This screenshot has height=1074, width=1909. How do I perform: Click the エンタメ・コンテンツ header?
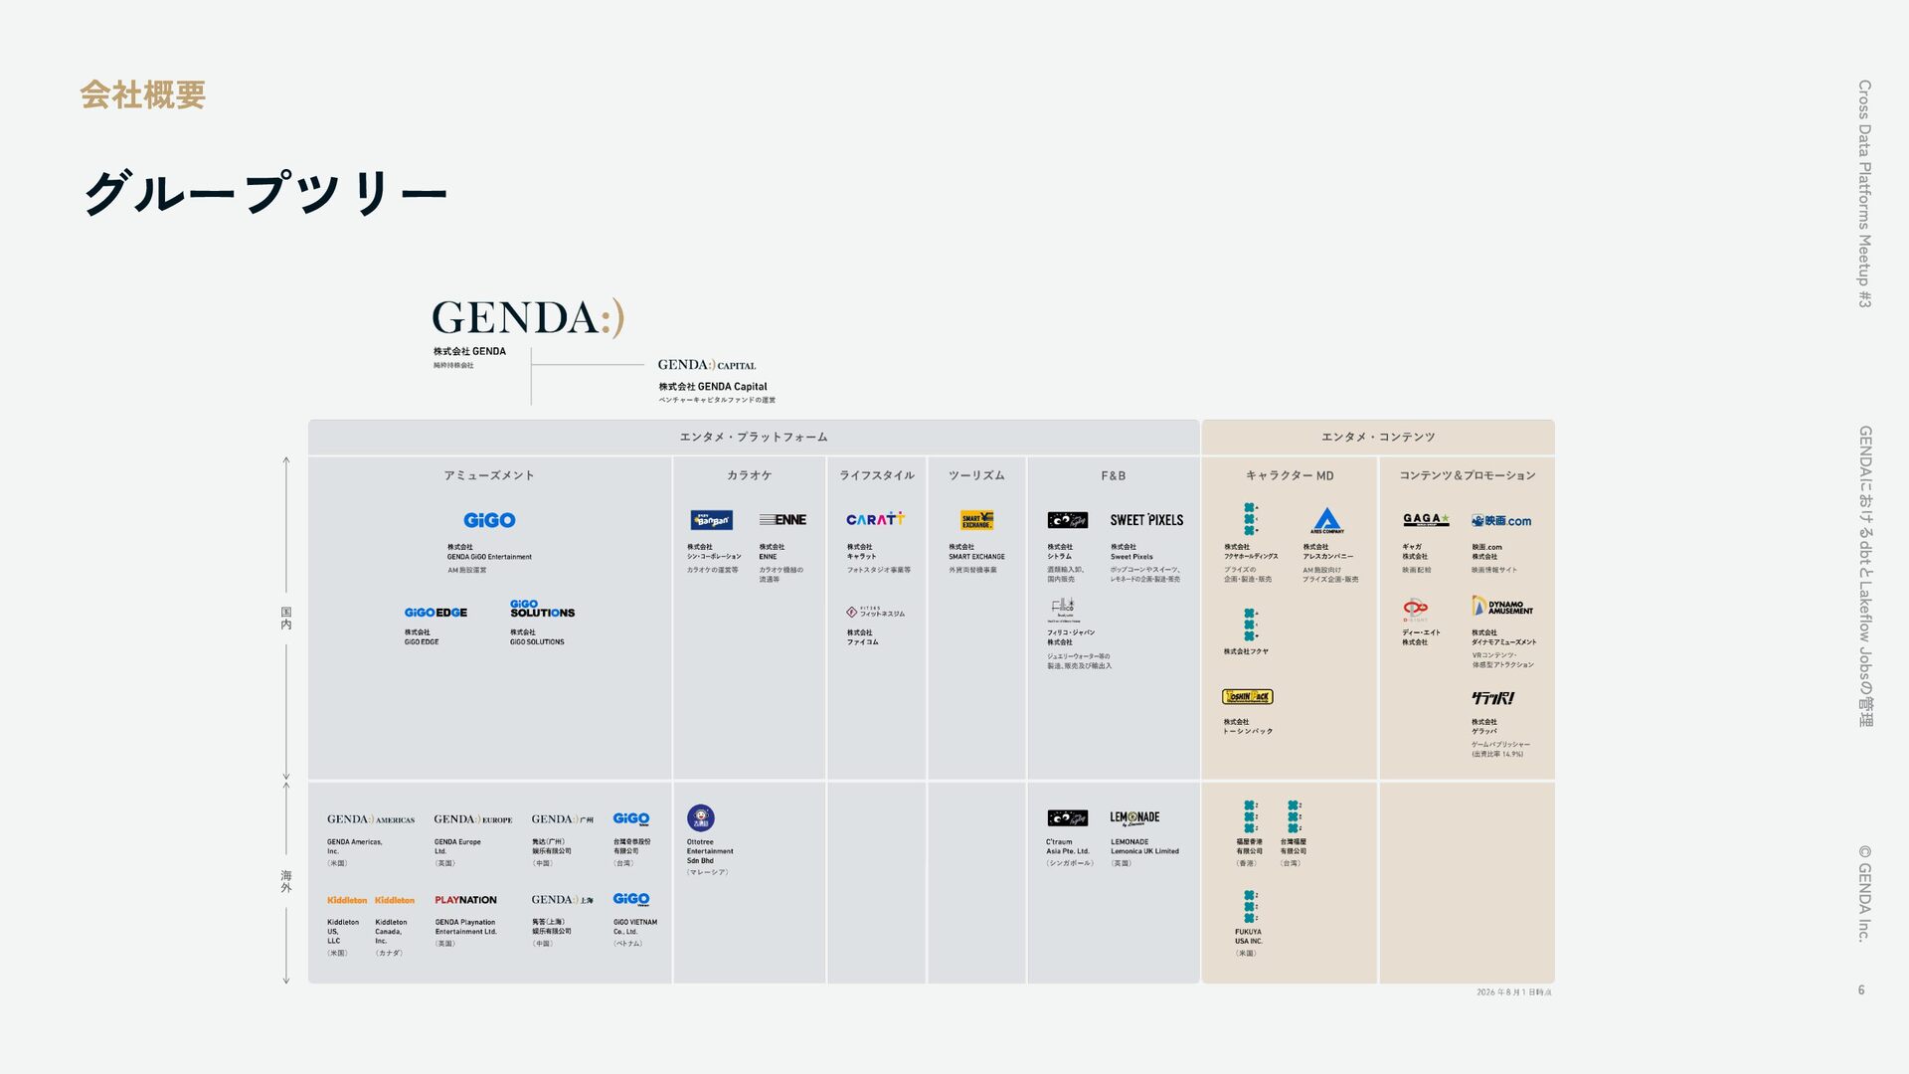coord(1378,438)
